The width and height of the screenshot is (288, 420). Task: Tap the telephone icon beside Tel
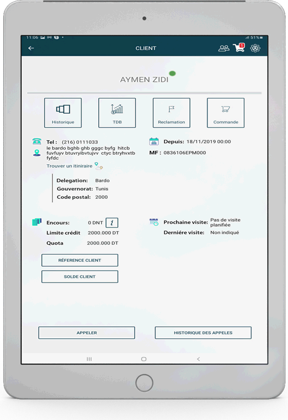(36, 141)
